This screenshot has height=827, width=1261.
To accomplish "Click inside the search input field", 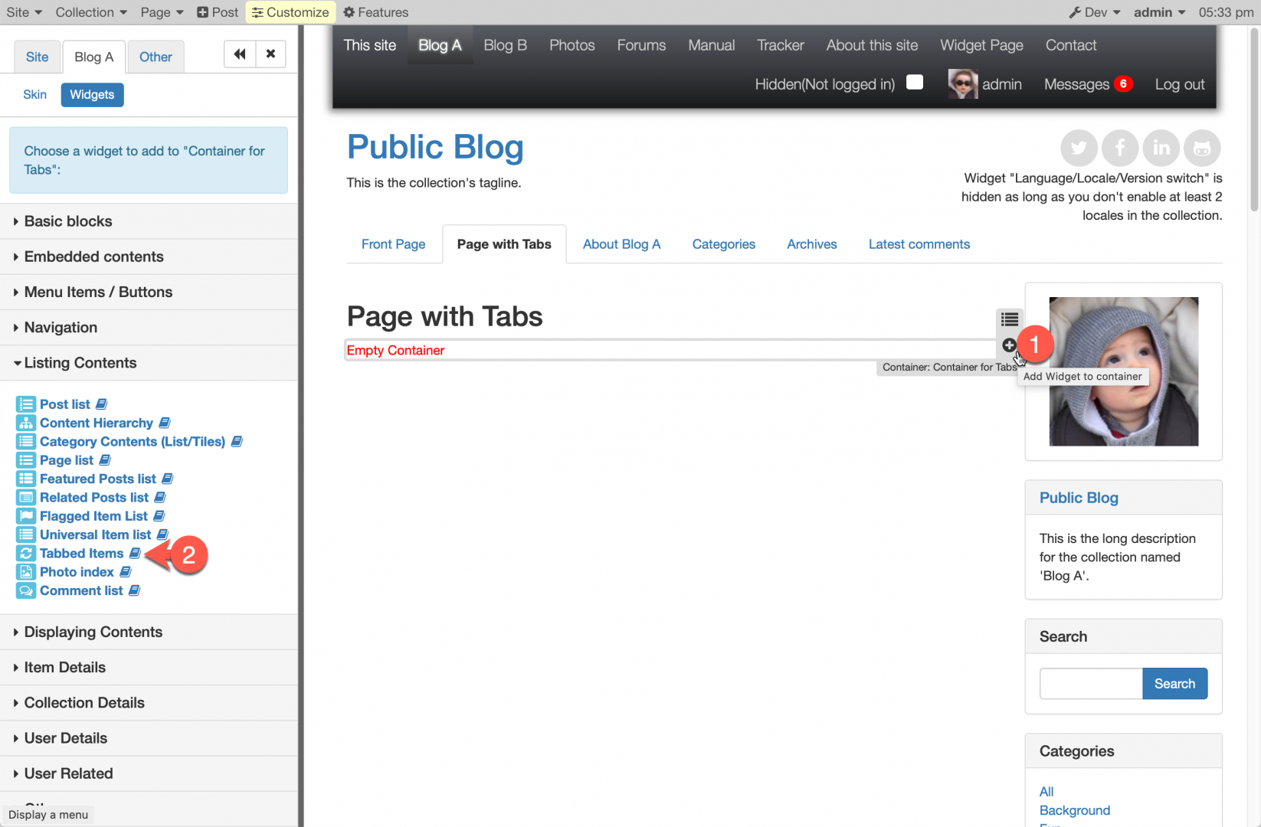I will point(1090,683).
